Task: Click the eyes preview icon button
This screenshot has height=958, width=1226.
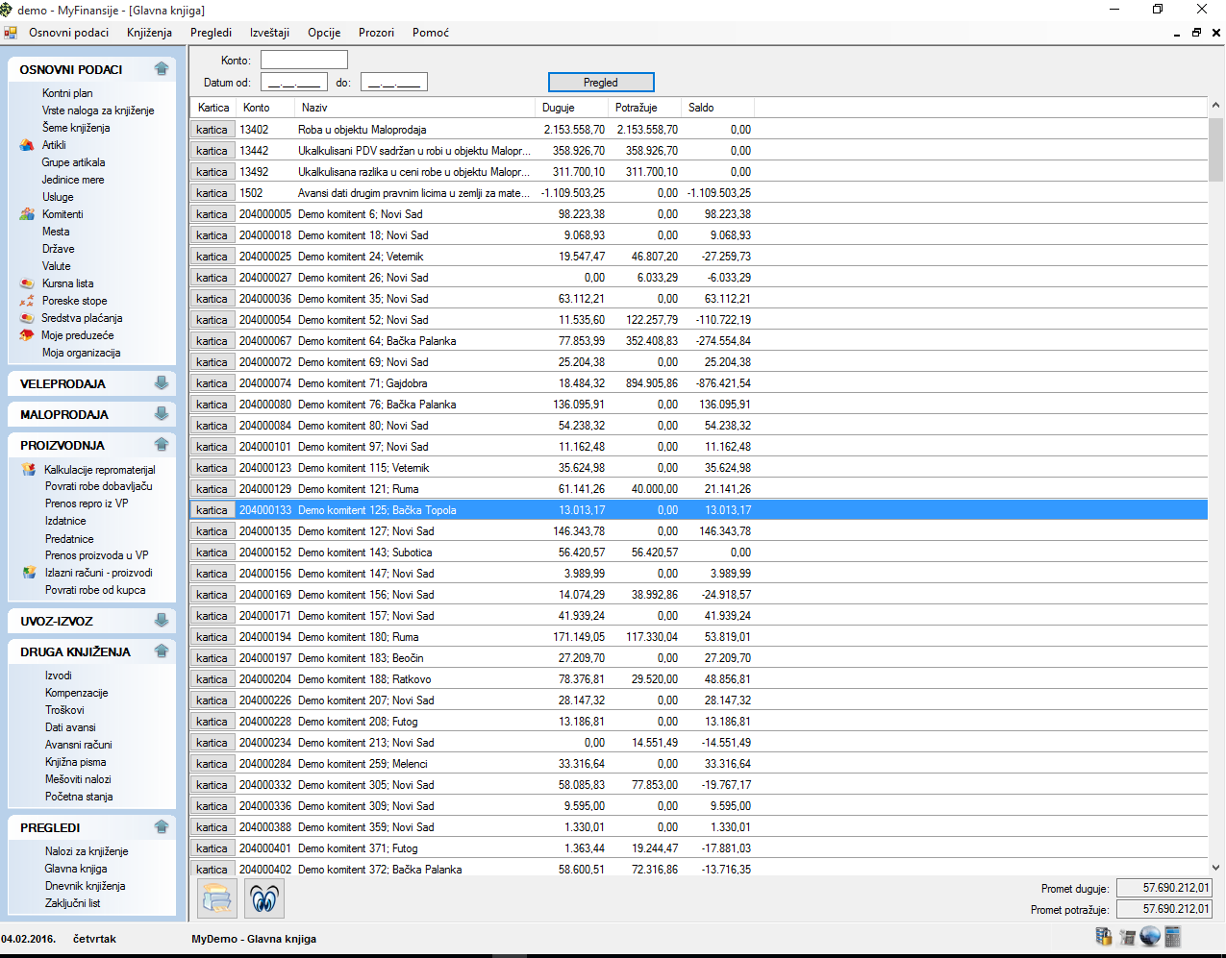Action: pos(264,898)
